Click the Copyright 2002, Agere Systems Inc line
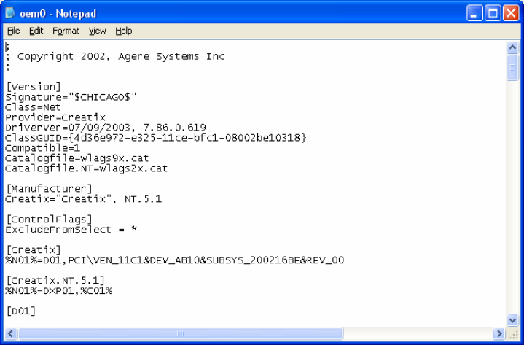The image size is (524, 345). point(115,56)
